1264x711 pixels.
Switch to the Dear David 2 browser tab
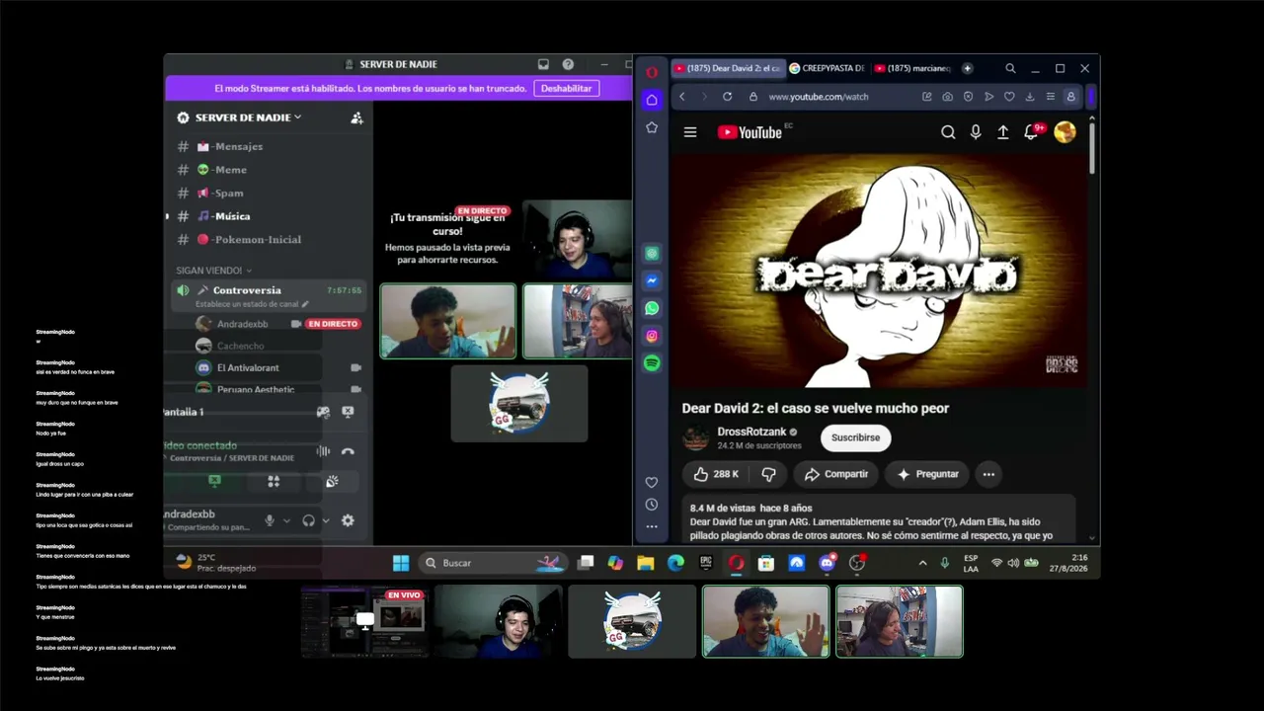(727, 68)
